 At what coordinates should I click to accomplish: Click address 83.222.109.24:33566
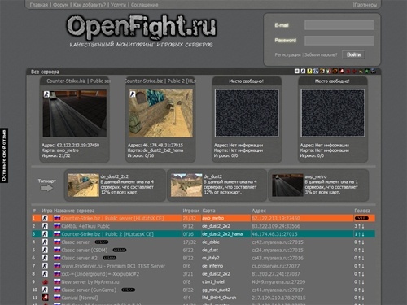coord(276,226)
